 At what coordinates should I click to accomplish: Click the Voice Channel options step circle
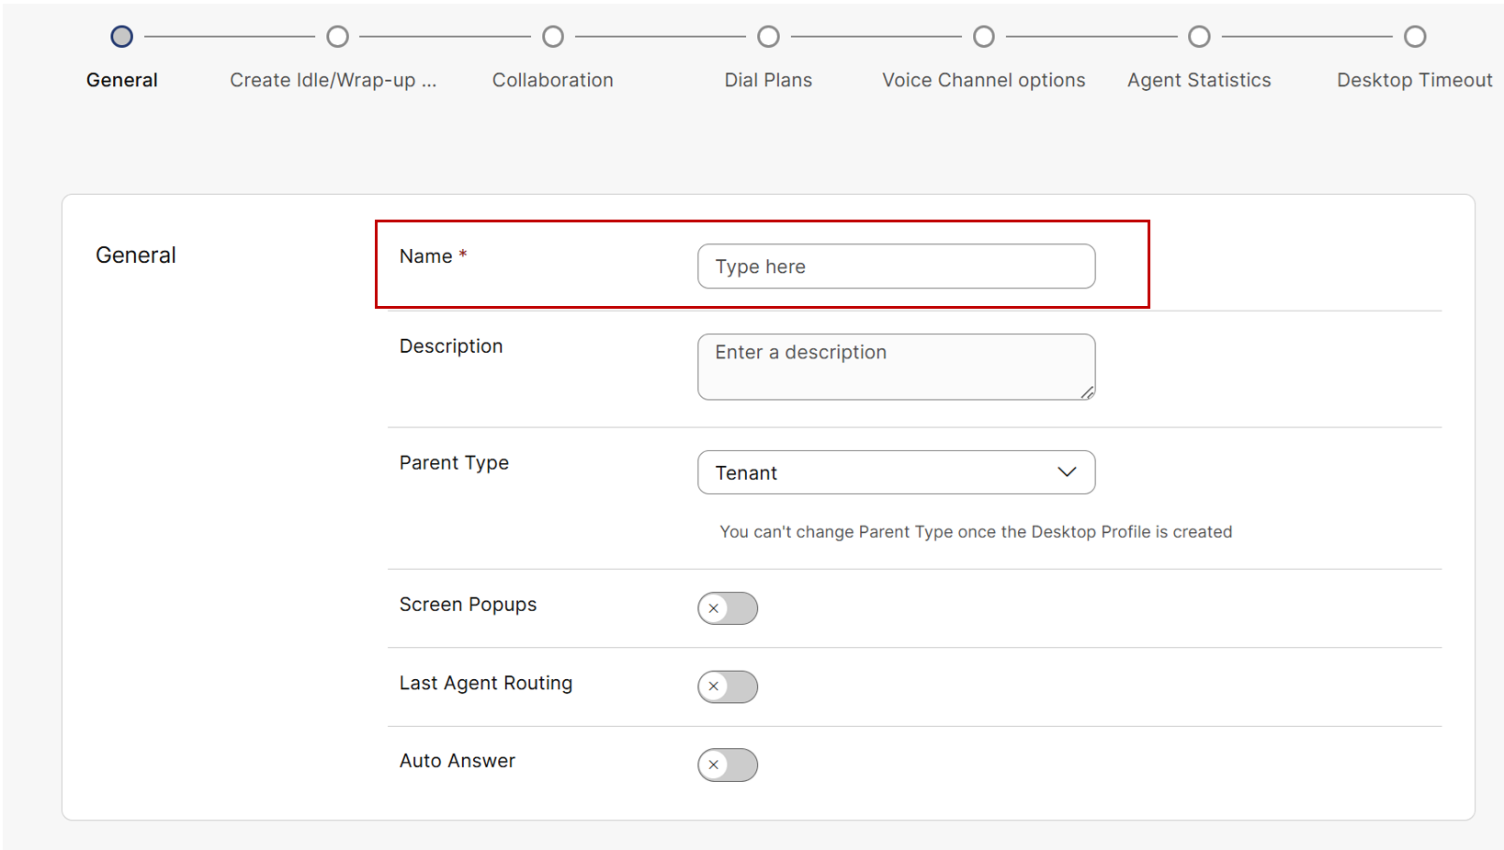click(983, 37)
